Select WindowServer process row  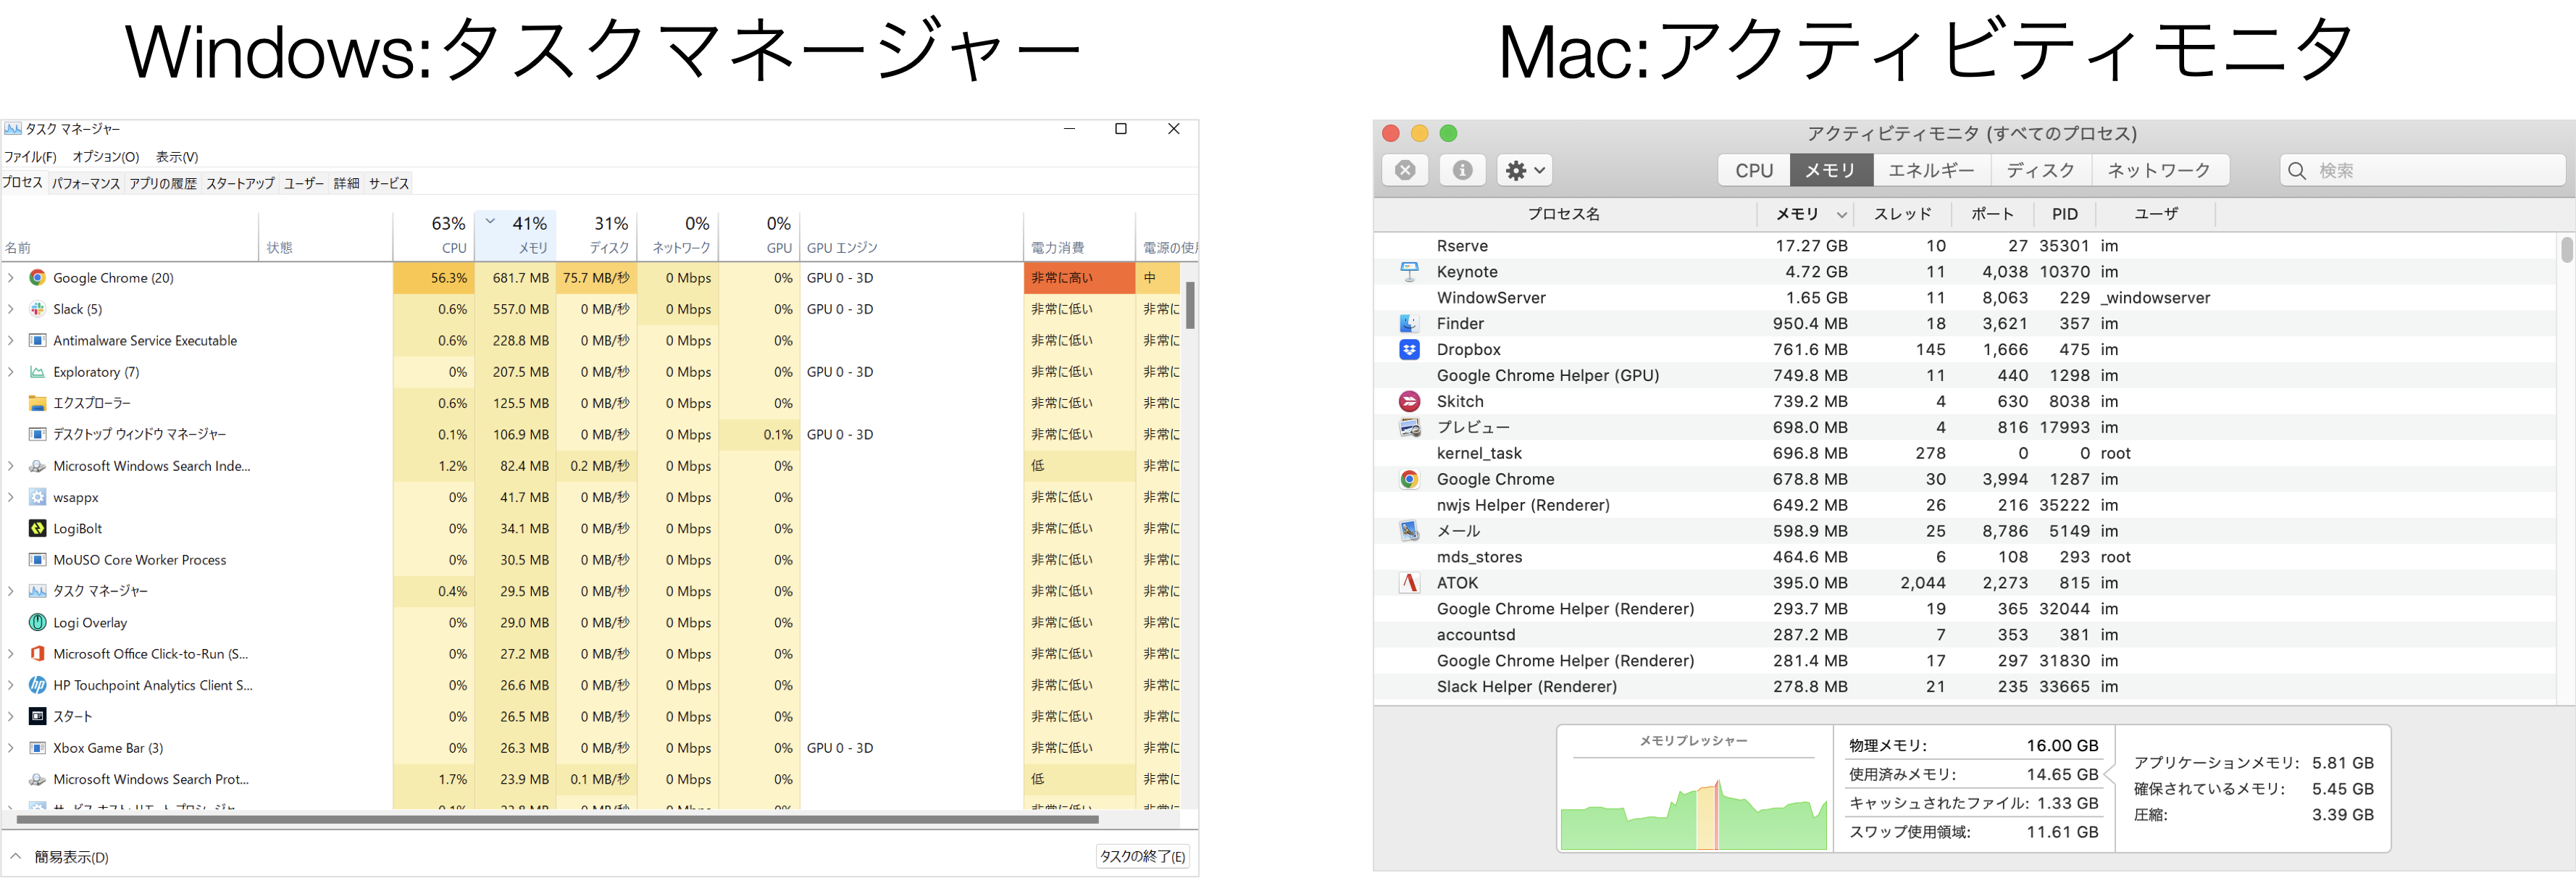tap(1965, 298)
